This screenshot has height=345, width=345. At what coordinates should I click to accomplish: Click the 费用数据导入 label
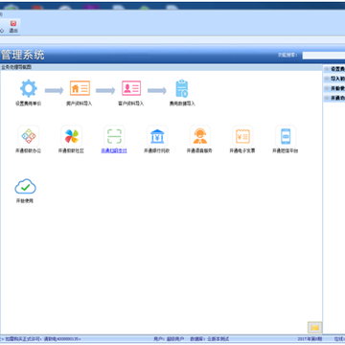click(x=182, y=103)
